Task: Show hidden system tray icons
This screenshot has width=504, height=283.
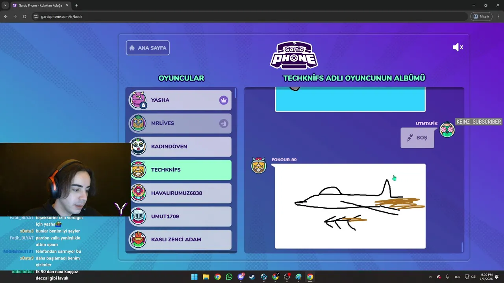Action: coord(430,277)
